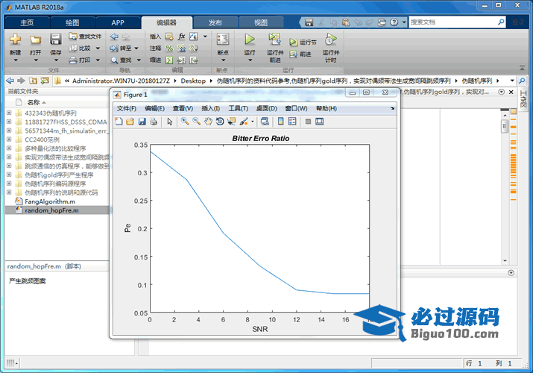The height and width of the screenshot is (373, 533).
Task: Click the Breakpoints (断点) icon
Action: pos(223,40)
